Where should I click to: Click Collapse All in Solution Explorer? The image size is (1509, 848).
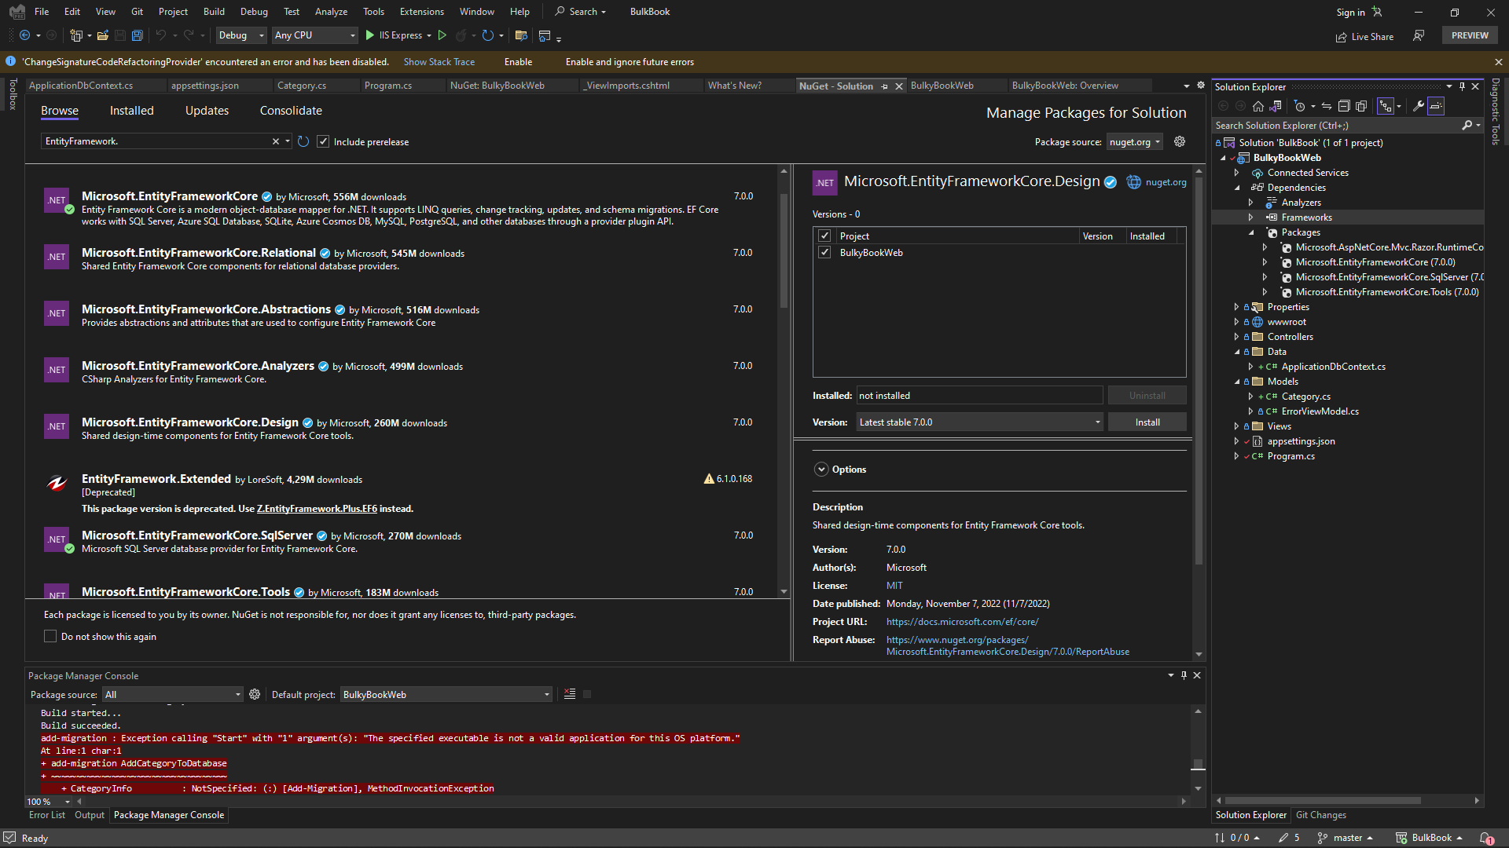tap(1344, 106)
